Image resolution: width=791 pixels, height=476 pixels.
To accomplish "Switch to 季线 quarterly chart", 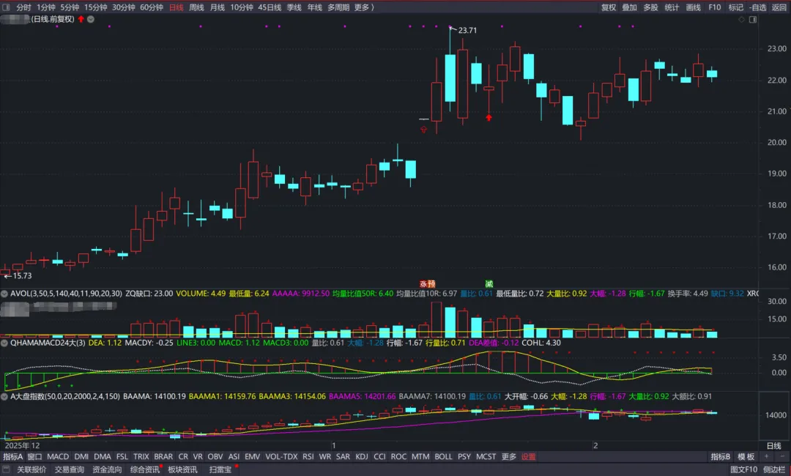I will [294, 7].
